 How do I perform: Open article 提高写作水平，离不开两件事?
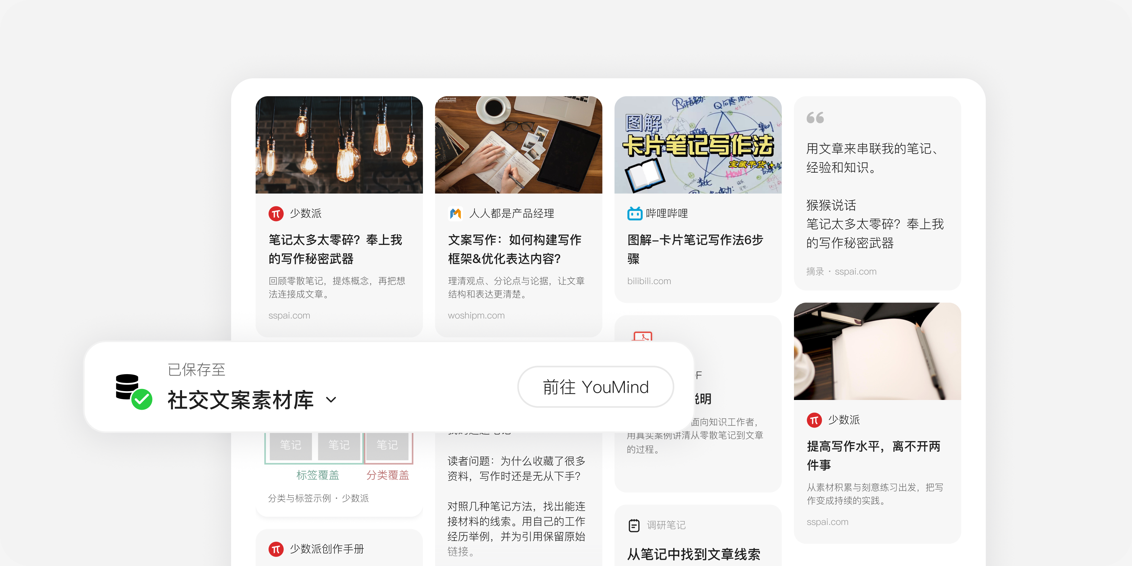tap(874, 456)
